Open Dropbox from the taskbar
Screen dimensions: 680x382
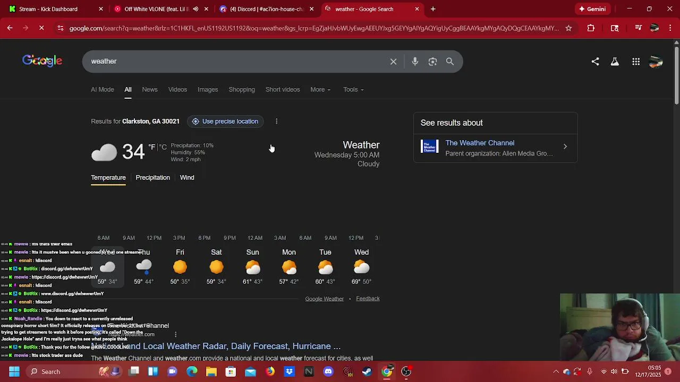[289, 371]
